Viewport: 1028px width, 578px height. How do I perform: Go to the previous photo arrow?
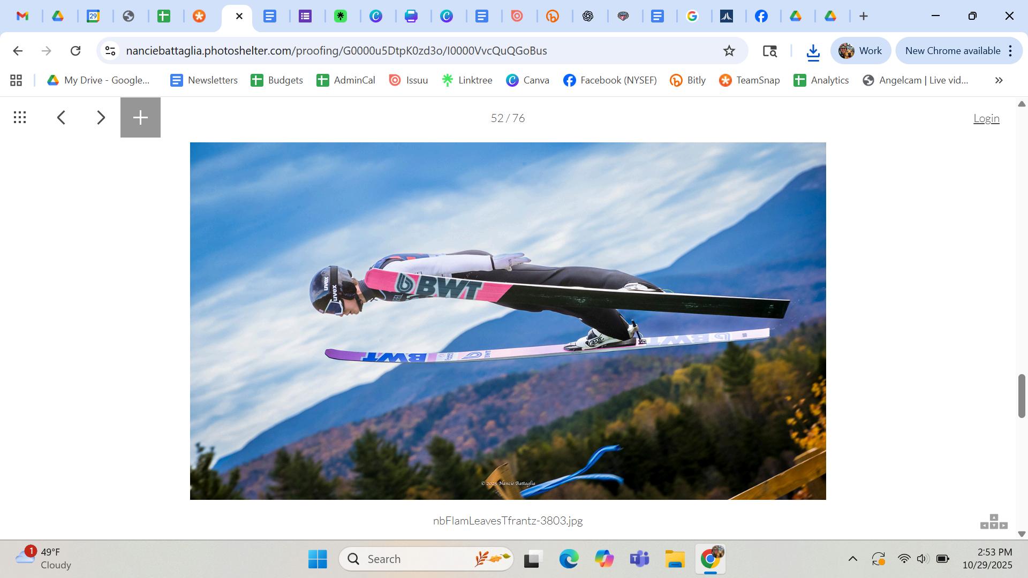click(x=62, y=118)
